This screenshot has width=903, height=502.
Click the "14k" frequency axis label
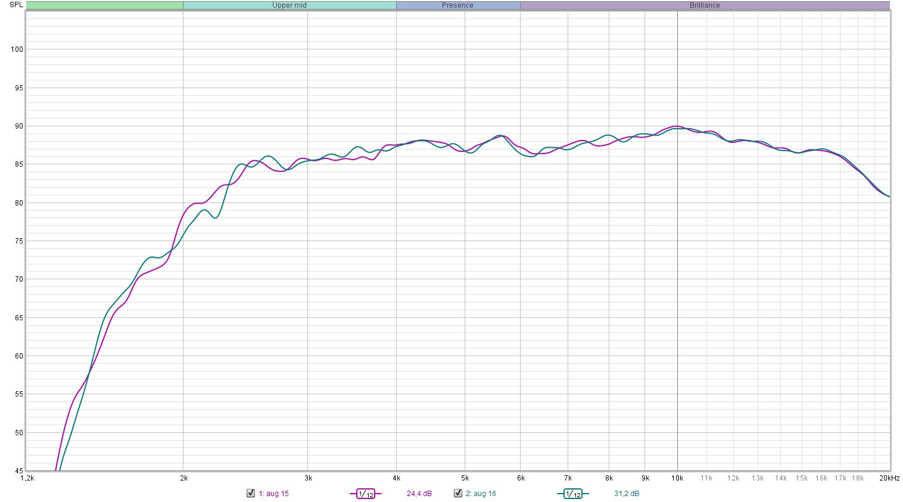point(781,478)
